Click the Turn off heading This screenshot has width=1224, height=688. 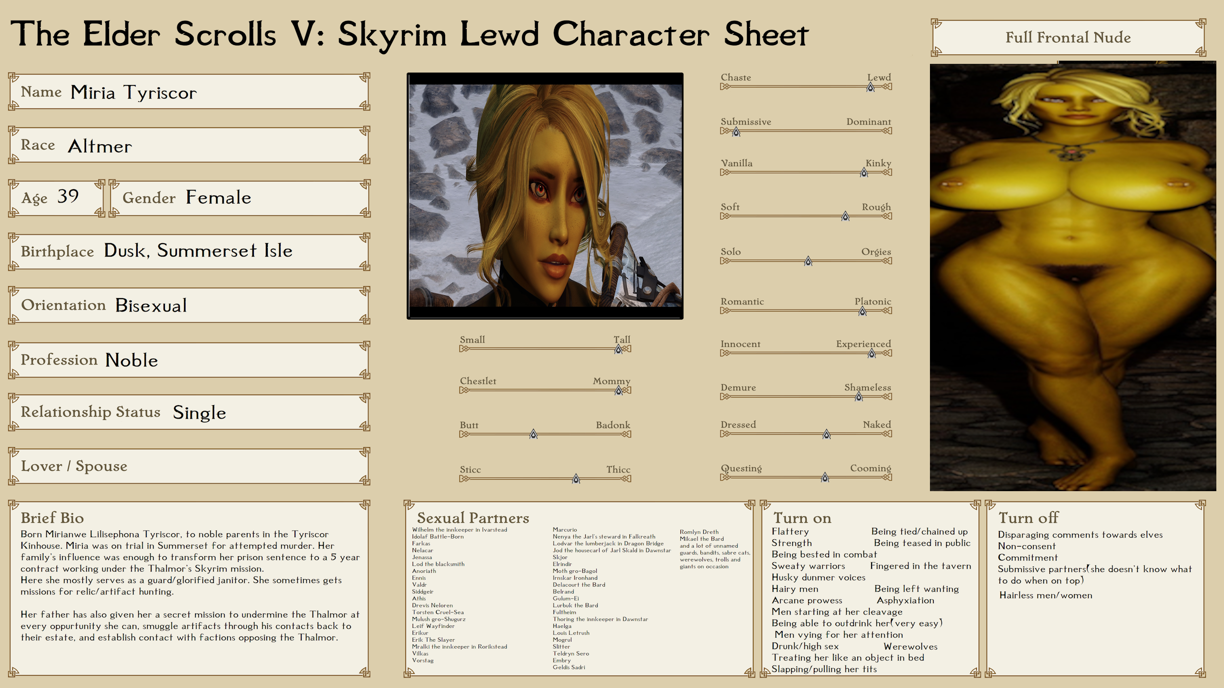1028,517
